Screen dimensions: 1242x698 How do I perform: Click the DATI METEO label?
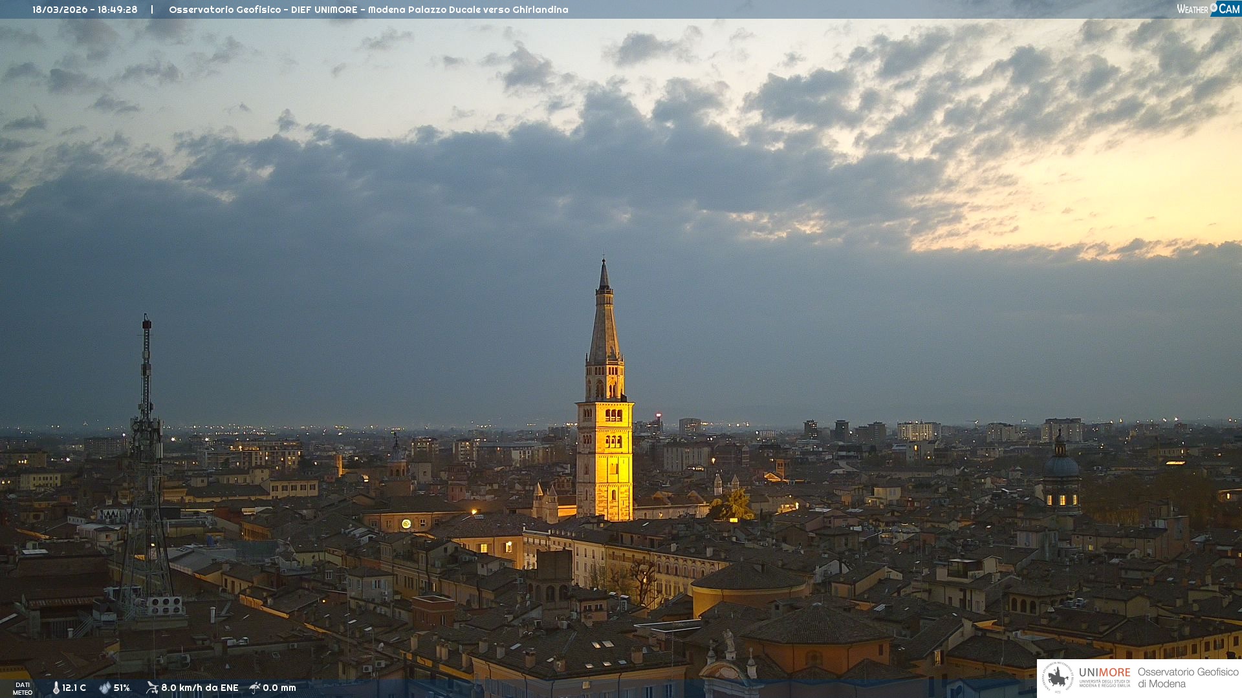click(23, 688)
